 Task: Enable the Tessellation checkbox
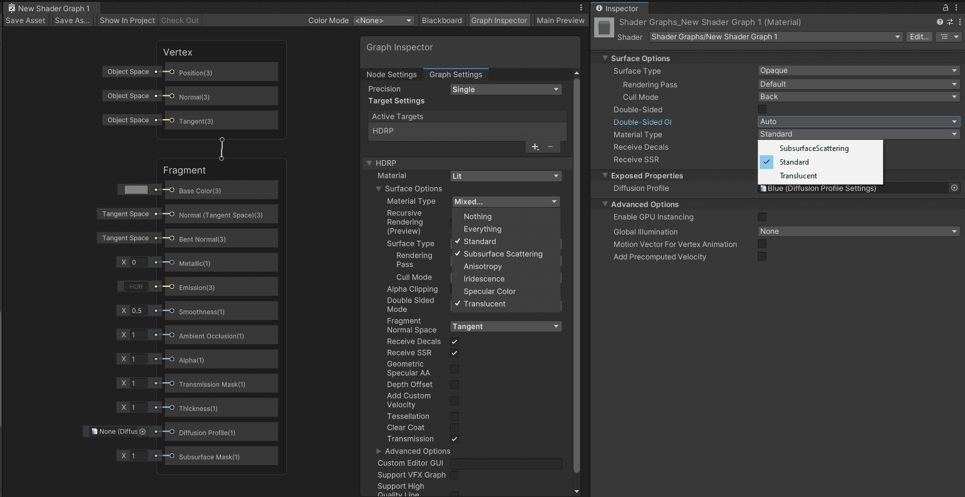[x=454, y=416]
